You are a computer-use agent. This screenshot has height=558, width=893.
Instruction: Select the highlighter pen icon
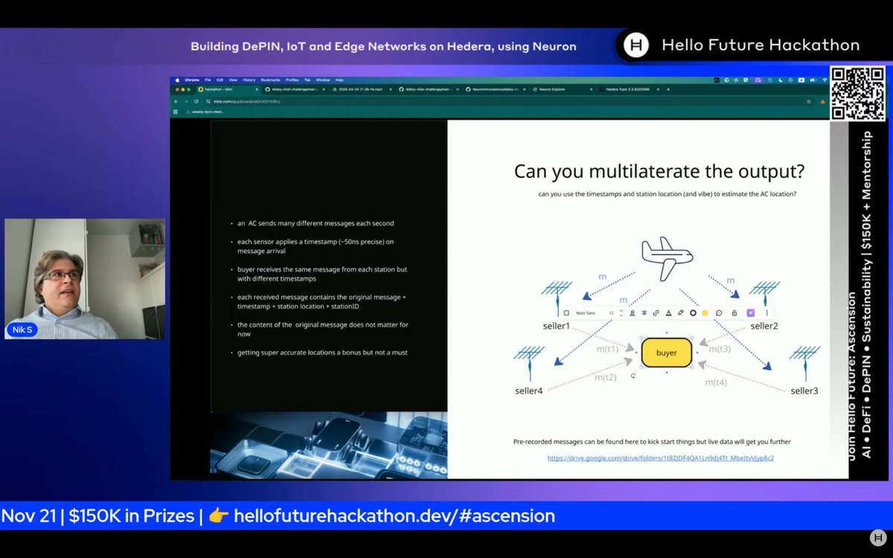680,313
